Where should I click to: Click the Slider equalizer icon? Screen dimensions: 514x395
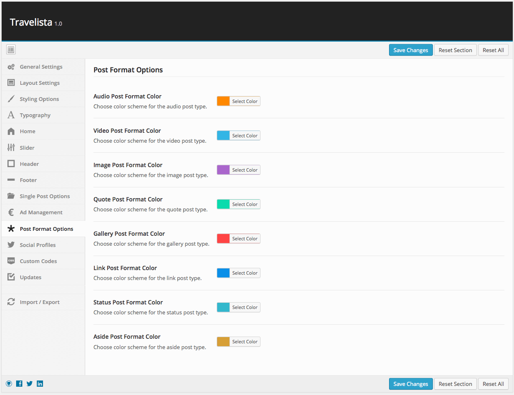click(11, 147)
